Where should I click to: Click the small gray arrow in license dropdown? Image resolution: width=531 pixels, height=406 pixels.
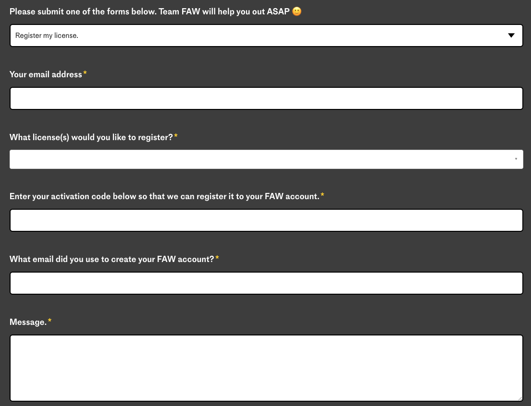tap(516, 159)
